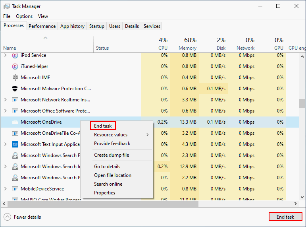Image resolution: width=306 pixels, height=227 pixels.
Task: Sort by the Memory column header
Action: pyautogui.click(x=185, y=45)
